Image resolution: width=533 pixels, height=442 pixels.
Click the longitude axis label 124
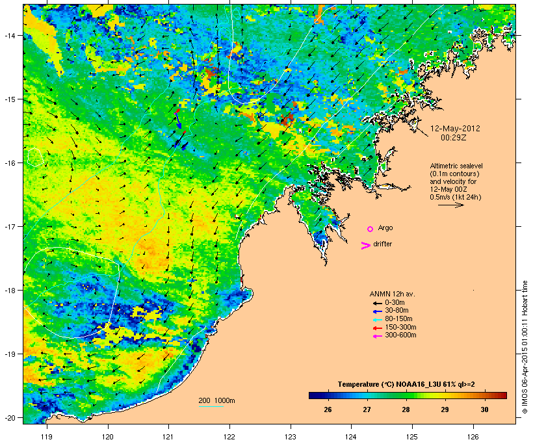351,437
